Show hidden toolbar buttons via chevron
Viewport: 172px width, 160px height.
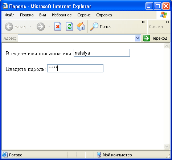(x=143, y=22)
